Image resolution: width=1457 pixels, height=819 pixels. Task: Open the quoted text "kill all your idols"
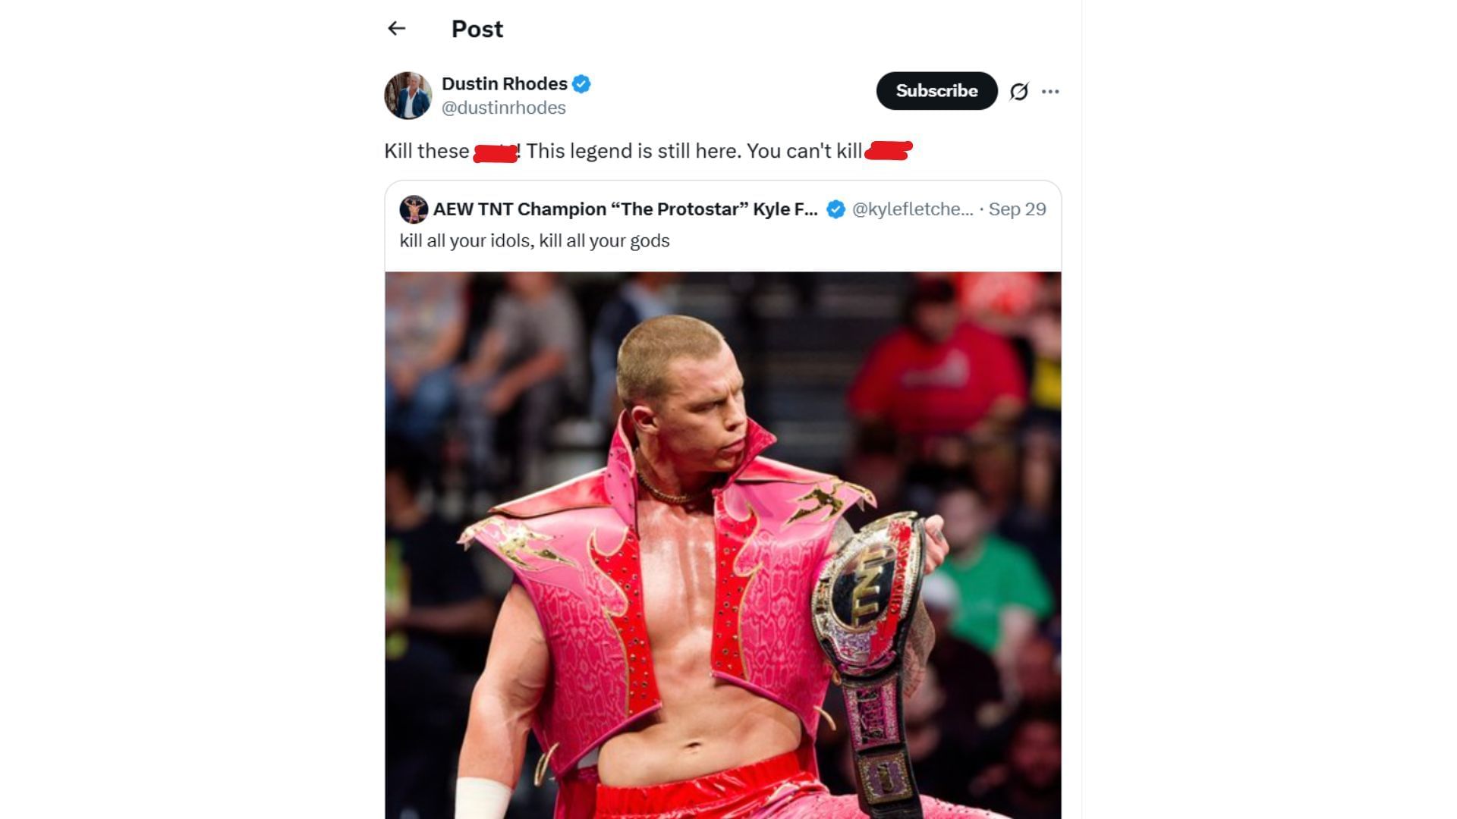534,241
